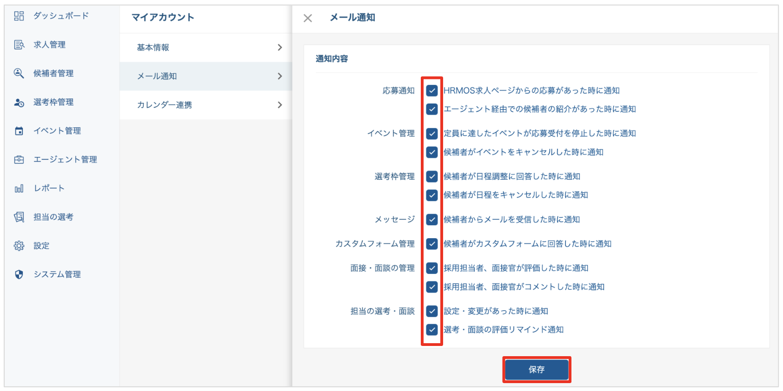Close the メール通知 panel with X
The image size is (783, 391).
308,18
